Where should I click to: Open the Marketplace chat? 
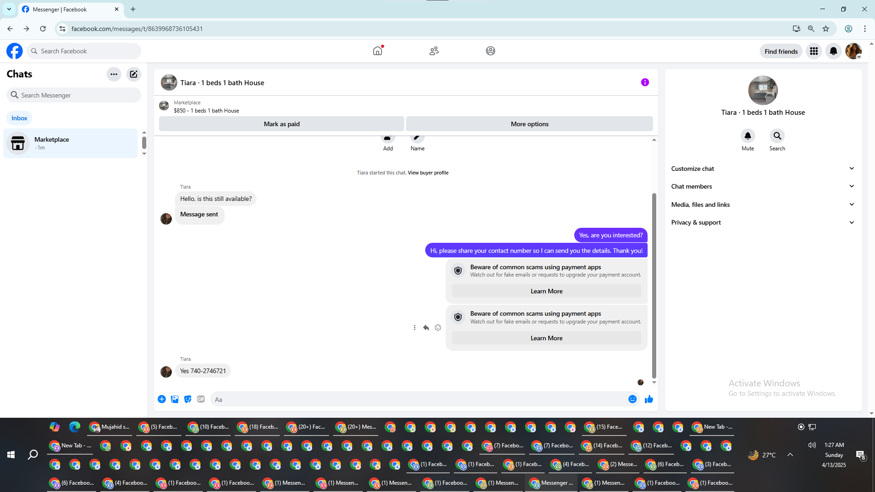coord(71,143)
